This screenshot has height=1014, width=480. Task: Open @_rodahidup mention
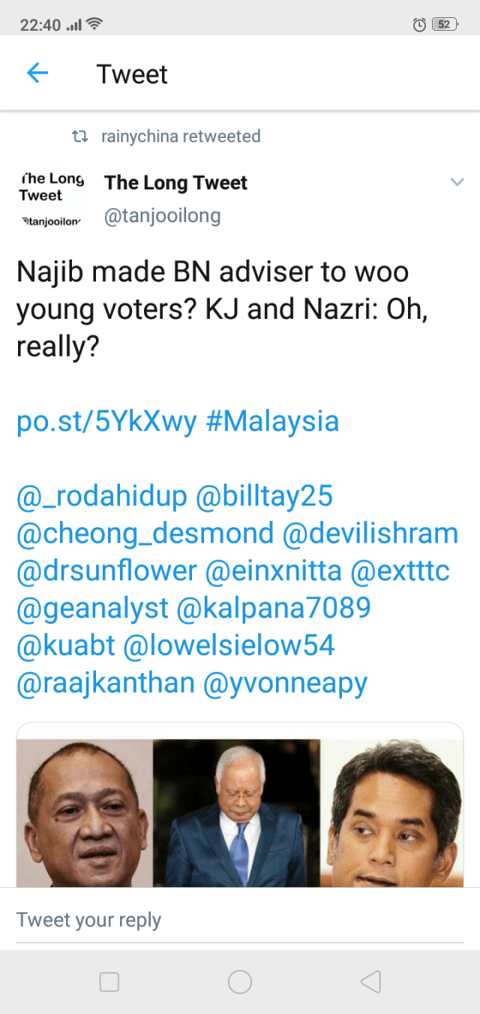click(x=102, y=496)
